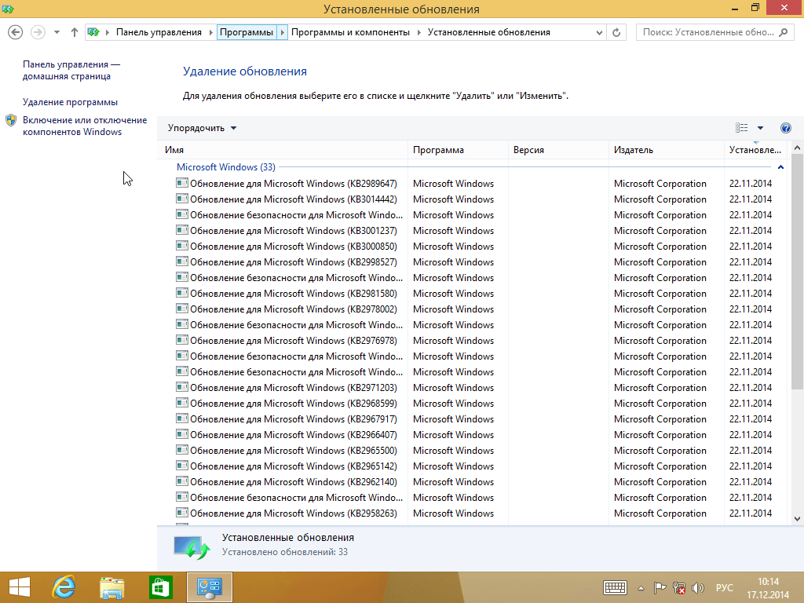Click icon of update KB2966407
The image size is (804, 603).
(x=181, y=435)
